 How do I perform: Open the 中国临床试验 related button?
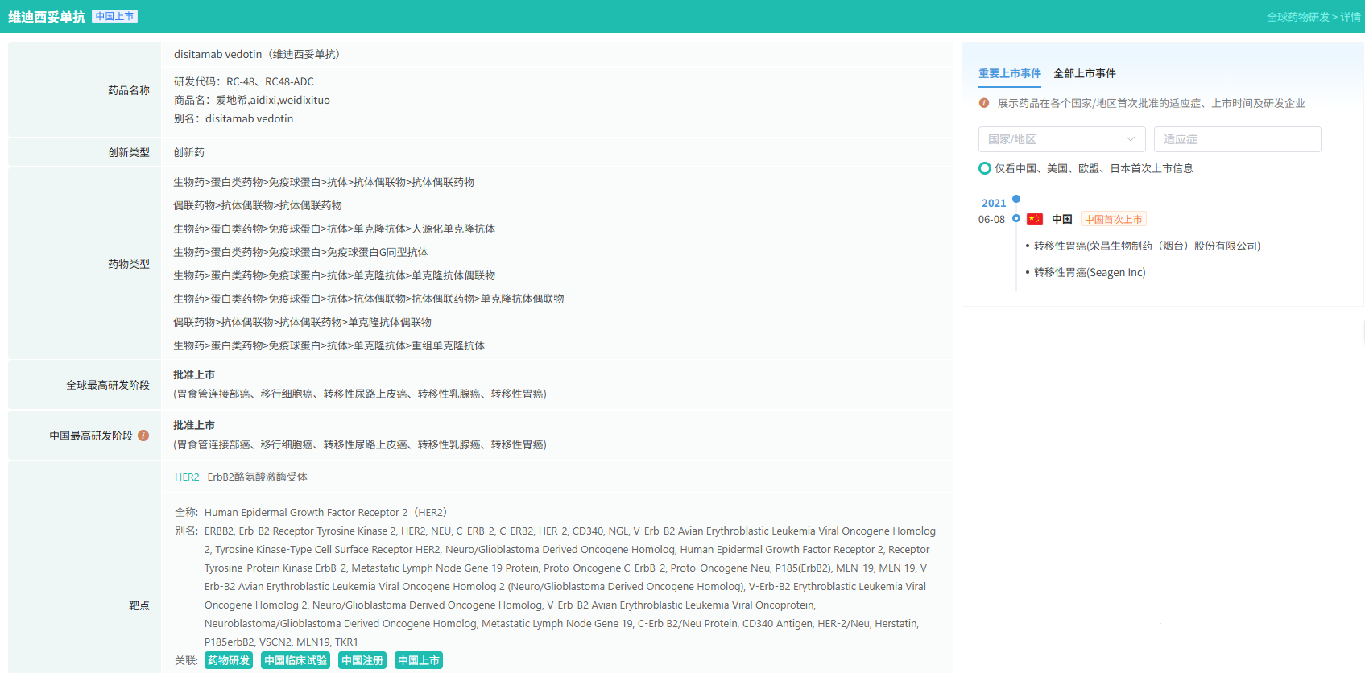click(x=296, y=660)
